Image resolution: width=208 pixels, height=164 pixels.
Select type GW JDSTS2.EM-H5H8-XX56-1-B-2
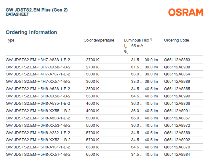pos(38,96)
